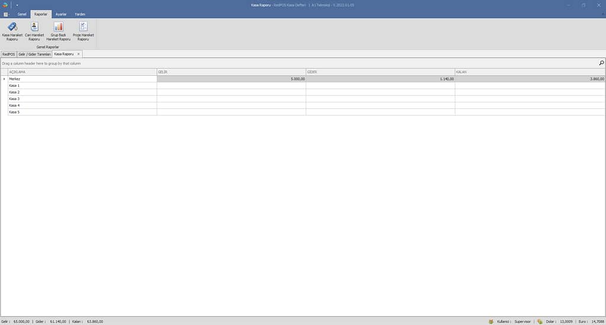Click the Gelir total in status bar
This screenshot has width=606, height=325.
click(15, 321)
